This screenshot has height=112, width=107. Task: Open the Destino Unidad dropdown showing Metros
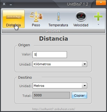point(60,86)
